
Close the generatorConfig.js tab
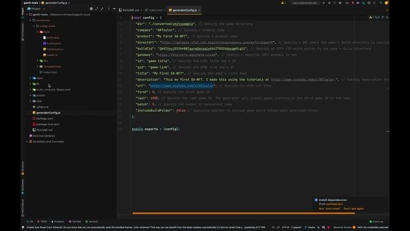[x=199, y=10]
